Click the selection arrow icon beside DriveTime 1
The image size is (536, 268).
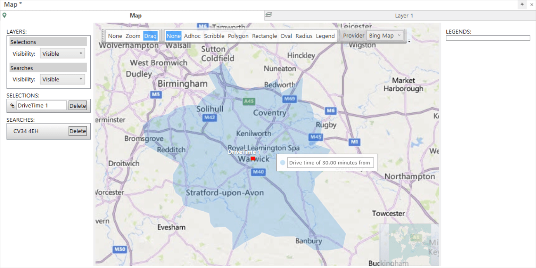pyautogui.click(x=11, y=105)
